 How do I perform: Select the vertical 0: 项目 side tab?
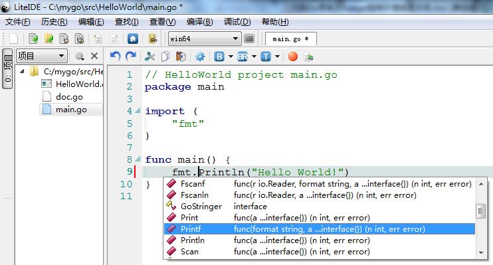coord(7,69)
